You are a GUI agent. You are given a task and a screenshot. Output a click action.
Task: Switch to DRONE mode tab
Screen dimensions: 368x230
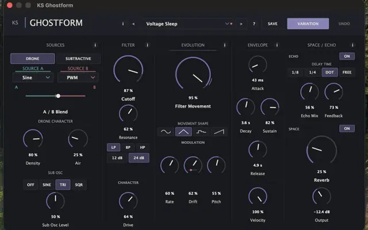click(x=32, y=59)
